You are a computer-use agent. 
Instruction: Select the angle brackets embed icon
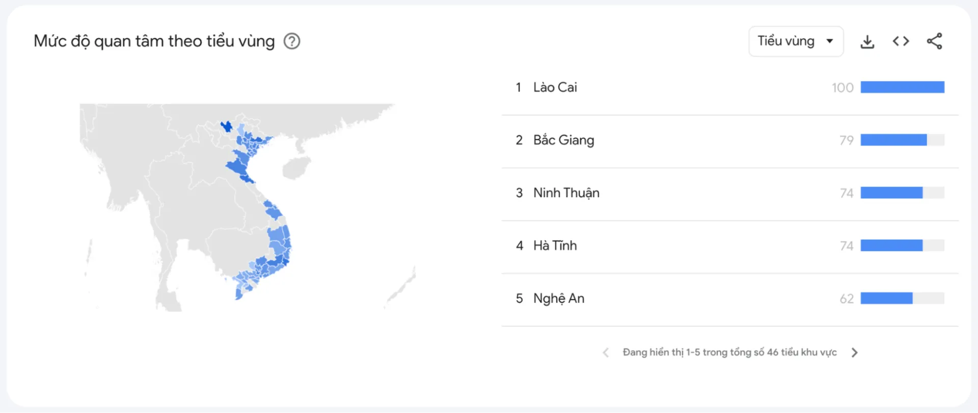click(901, 41)
